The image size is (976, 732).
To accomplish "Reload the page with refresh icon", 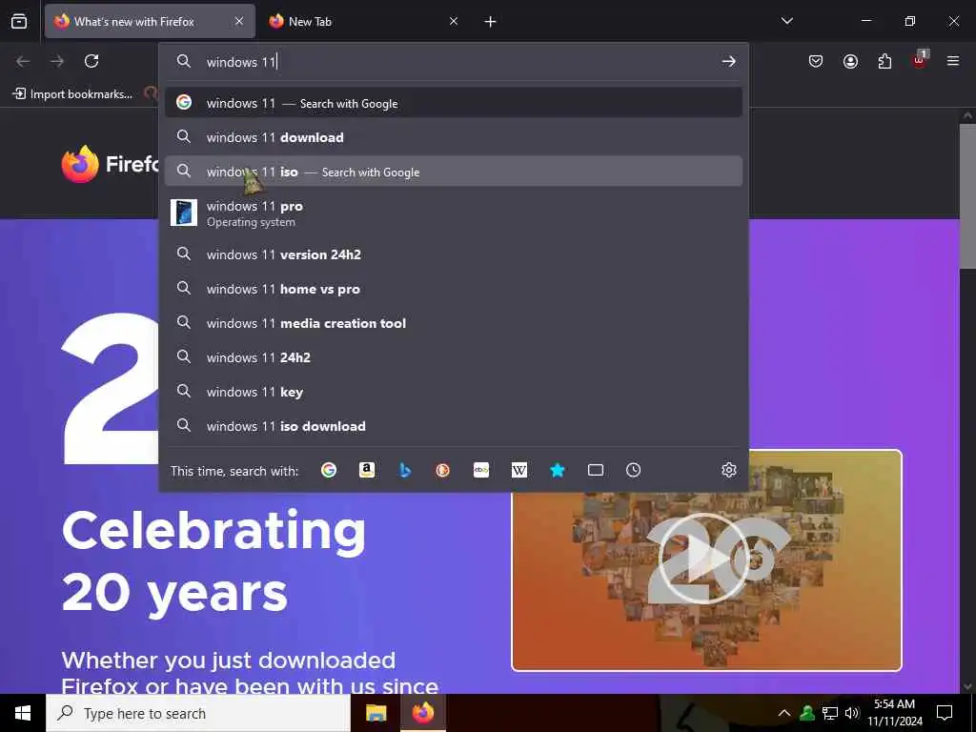I will point(91,61).
